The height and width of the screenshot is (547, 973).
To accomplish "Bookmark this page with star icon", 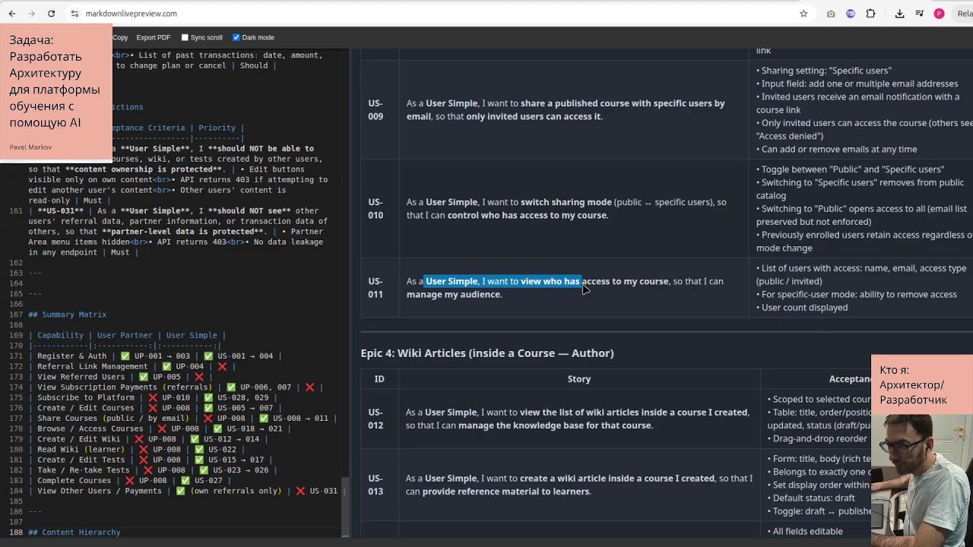I will click(803, 14).
